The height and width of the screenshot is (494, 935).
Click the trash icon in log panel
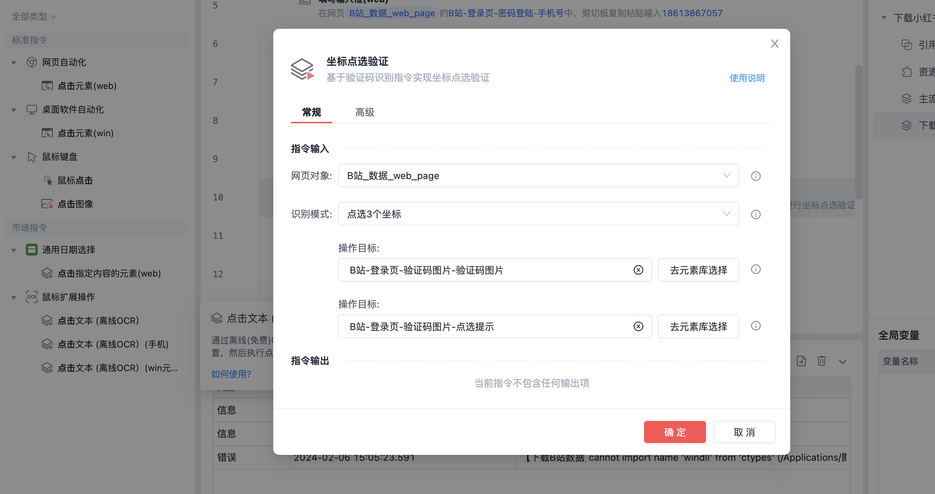pos(821,361)
